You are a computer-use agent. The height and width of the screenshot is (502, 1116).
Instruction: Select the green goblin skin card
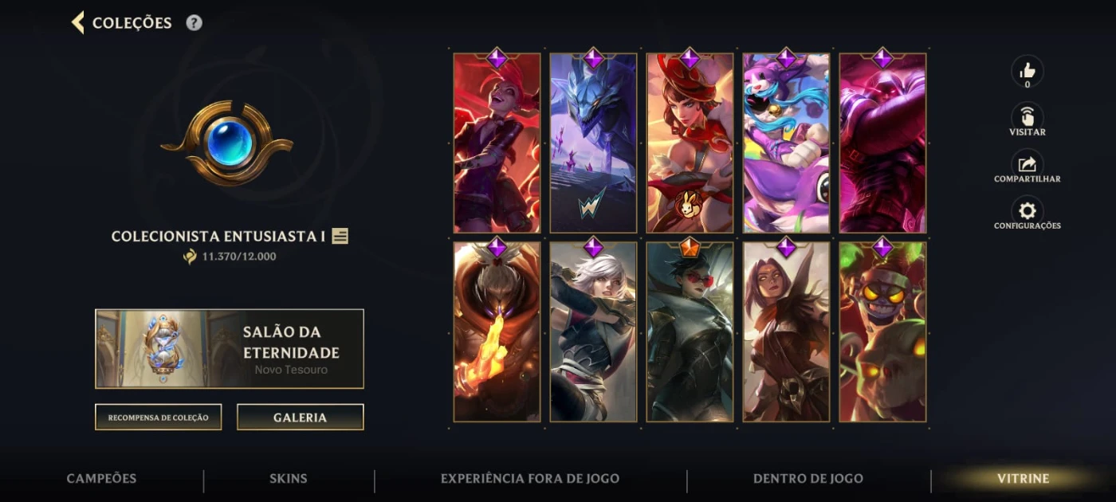click(x=882, y=331)
